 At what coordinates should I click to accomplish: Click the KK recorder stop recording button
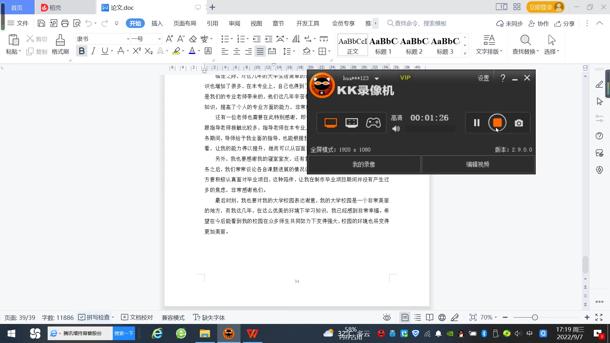tap(497, 123)
